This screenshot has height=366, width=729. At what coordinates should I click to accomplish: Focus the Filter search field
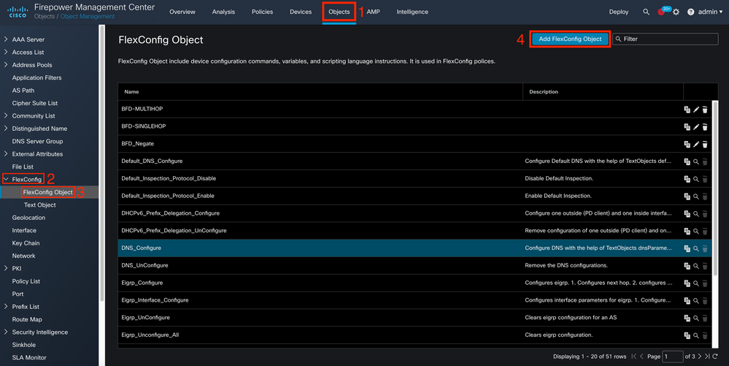[x=666, y=39]
